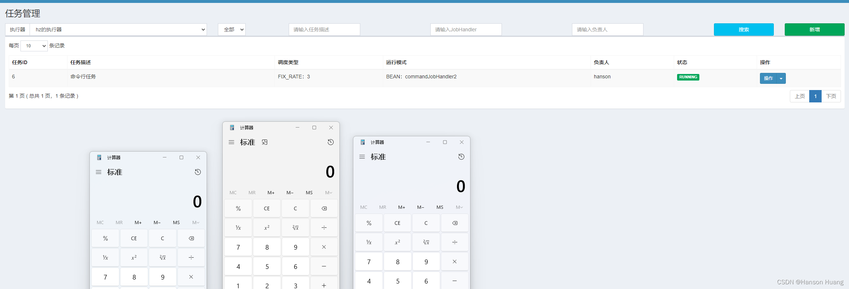Click MR in right calculator
849x289 pixels.
click(383, 207)
